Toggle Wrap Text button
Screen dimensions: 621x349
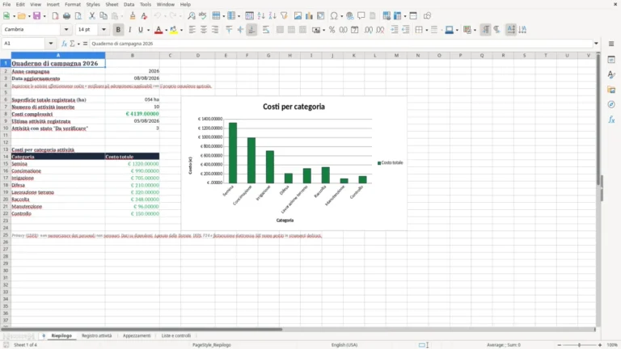click(266, 30)
